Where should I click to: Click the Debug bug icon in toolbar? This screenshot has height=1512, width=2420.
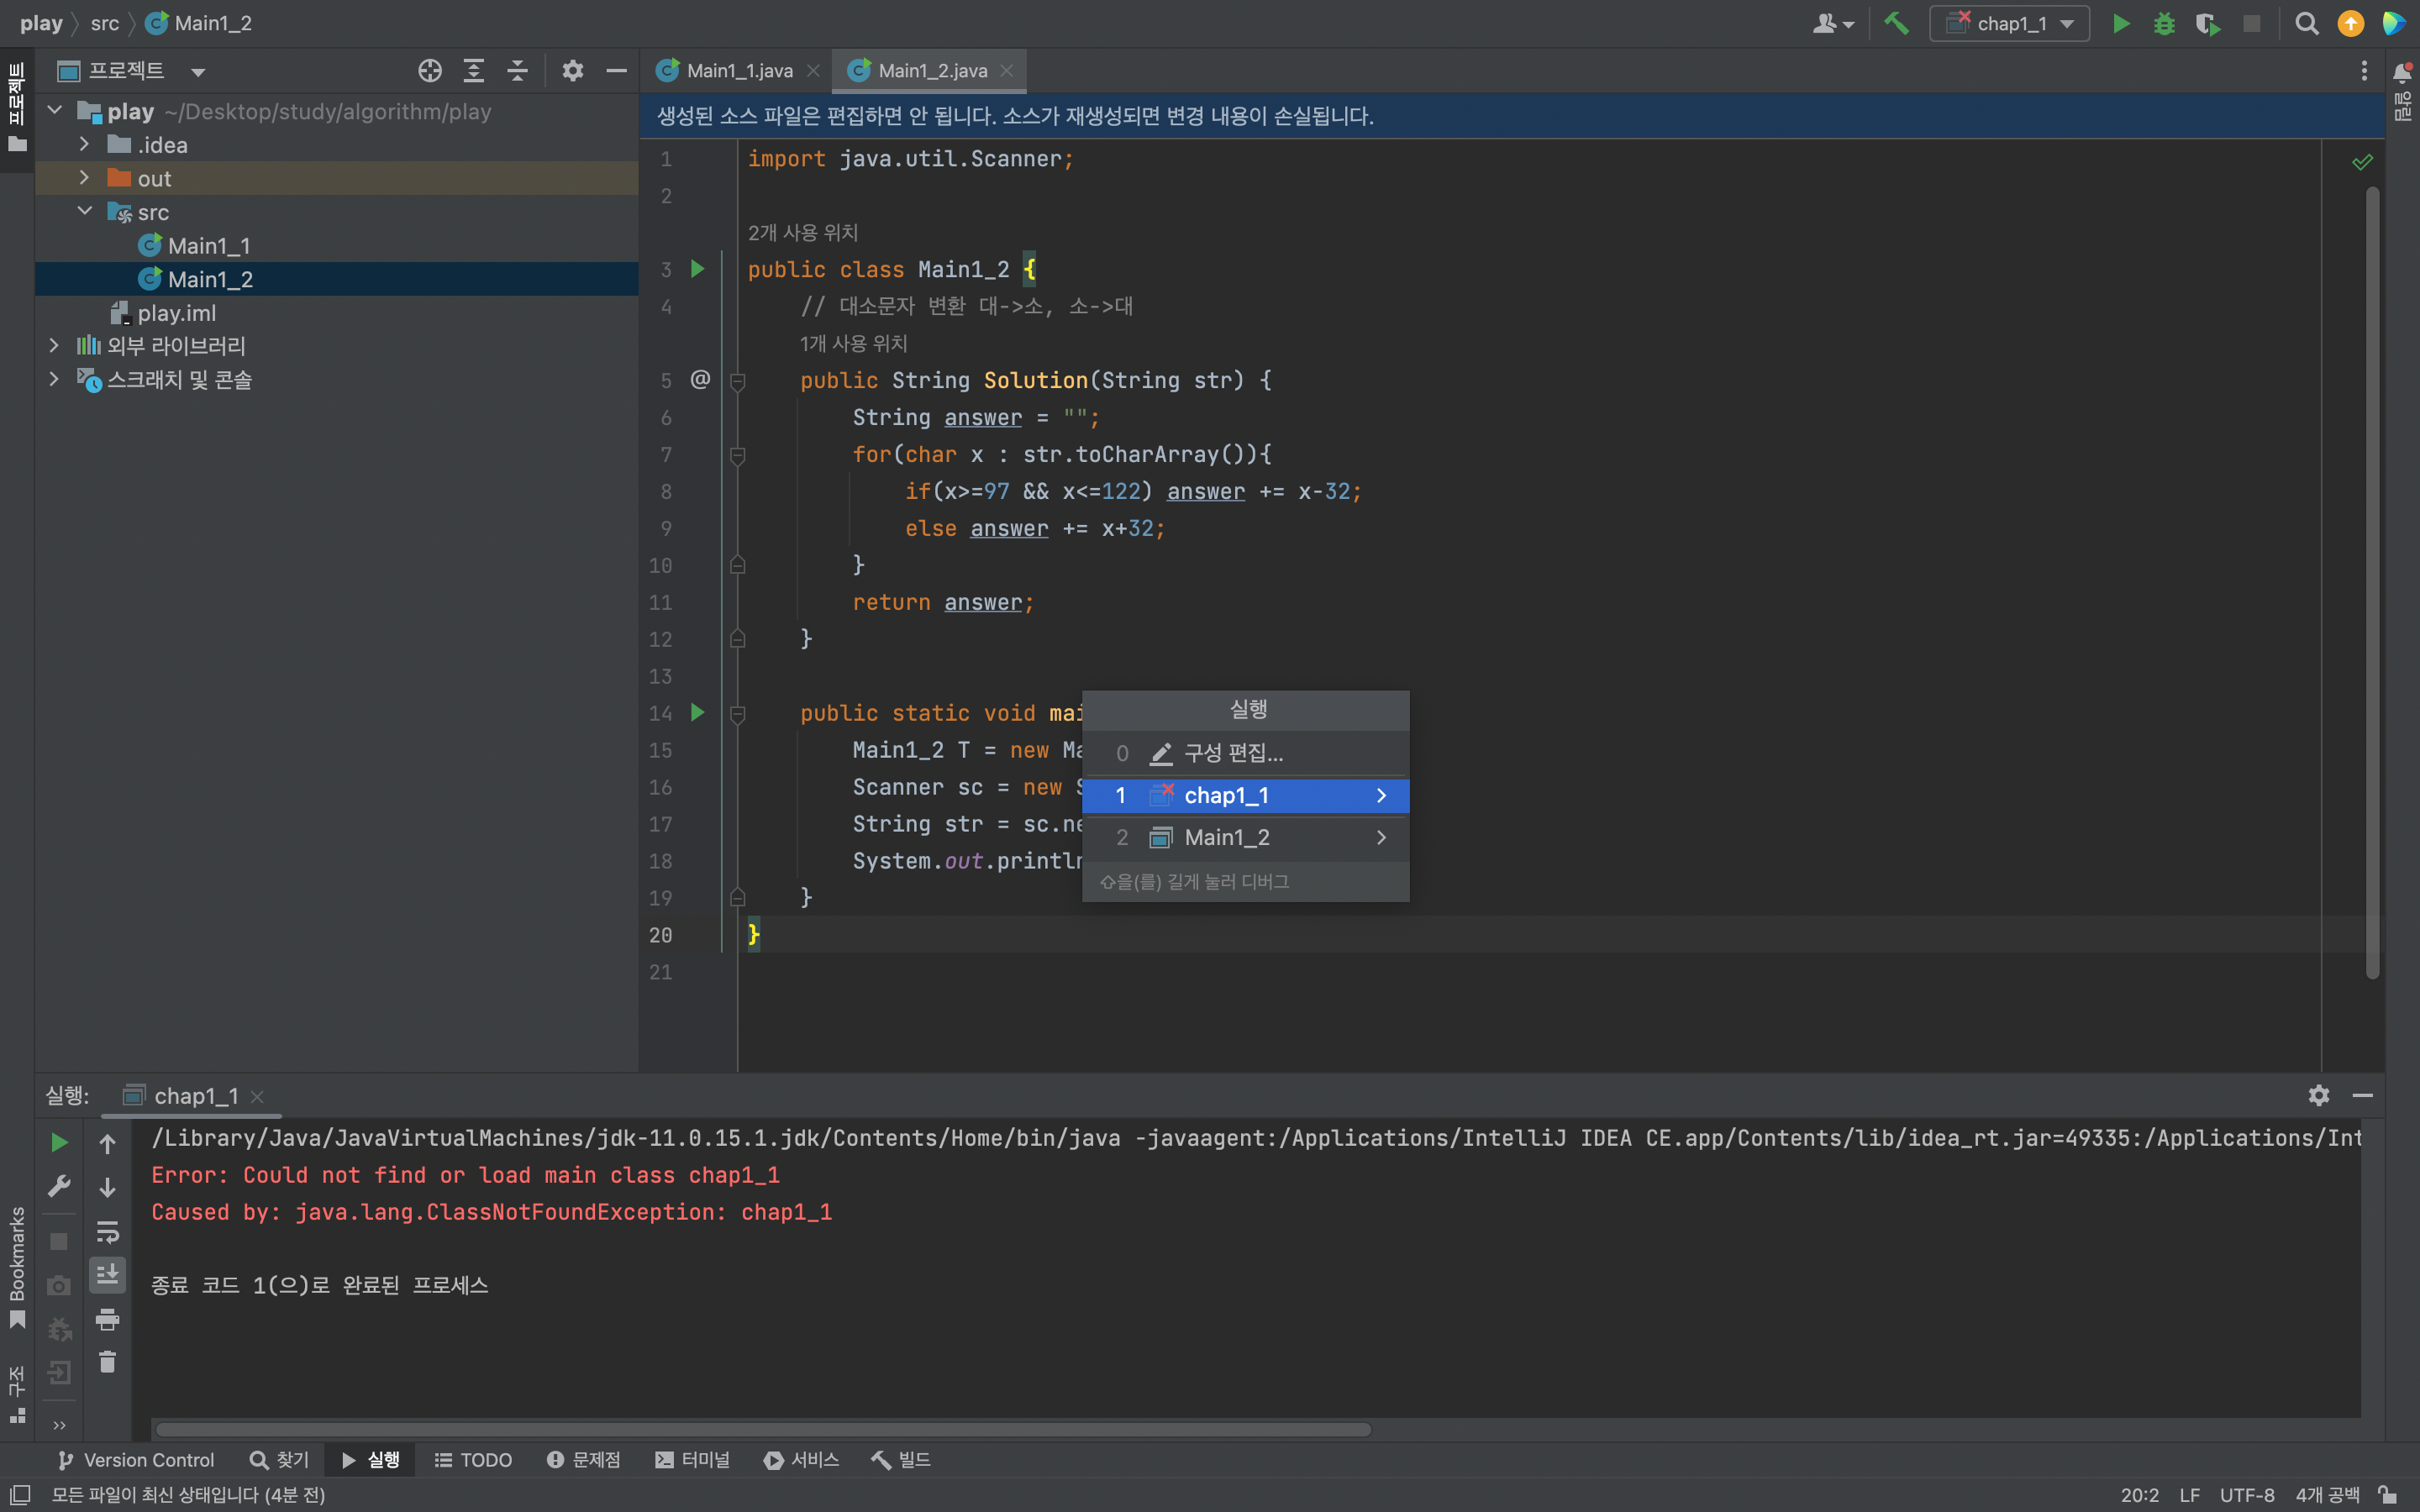pyautogui.click(x=2164, y=23)
